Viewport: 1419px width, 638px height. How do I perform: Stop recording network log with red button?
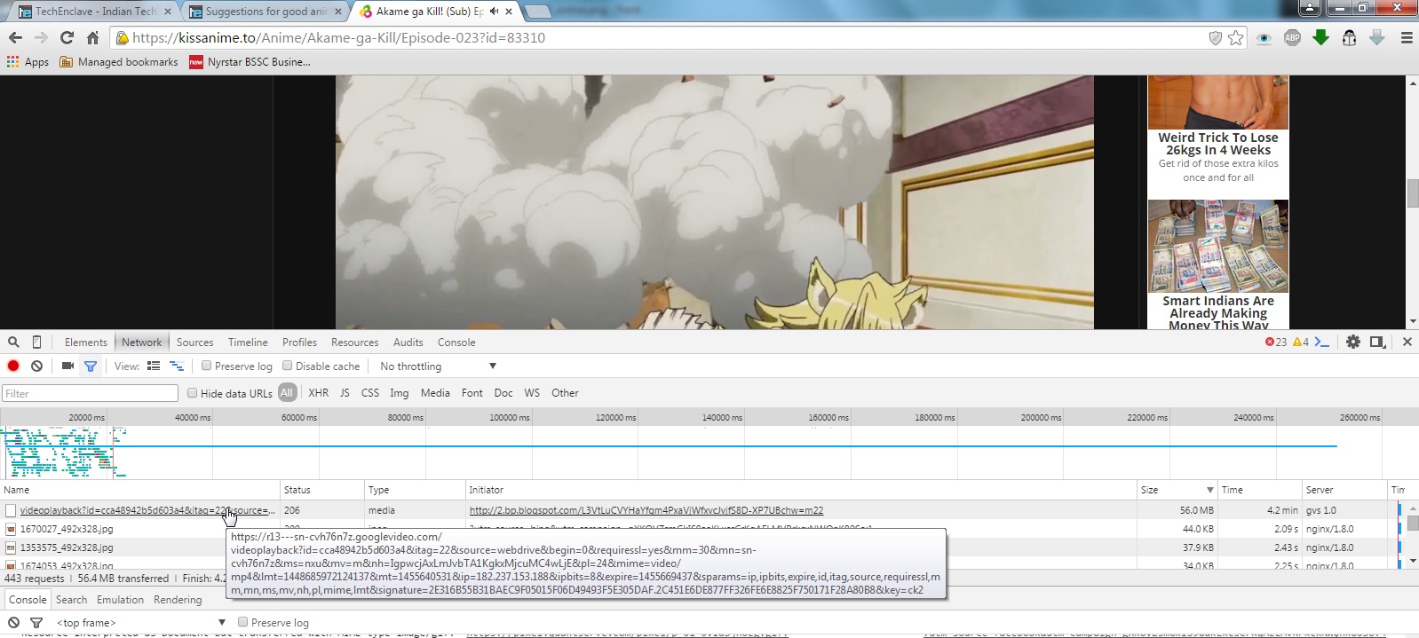pos(13,366)
